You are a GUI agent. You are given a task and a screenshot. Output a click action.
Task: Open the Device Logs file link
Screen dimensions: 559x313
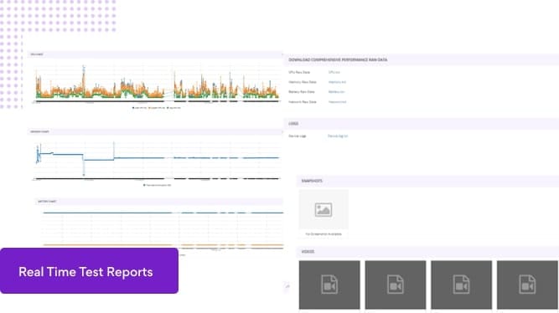pos(338,136)
